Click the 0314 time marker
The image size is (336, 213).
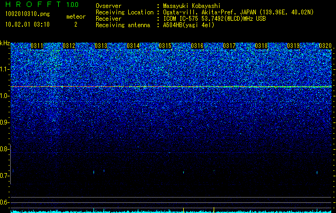pyautogui.click(x=133, y=46)
